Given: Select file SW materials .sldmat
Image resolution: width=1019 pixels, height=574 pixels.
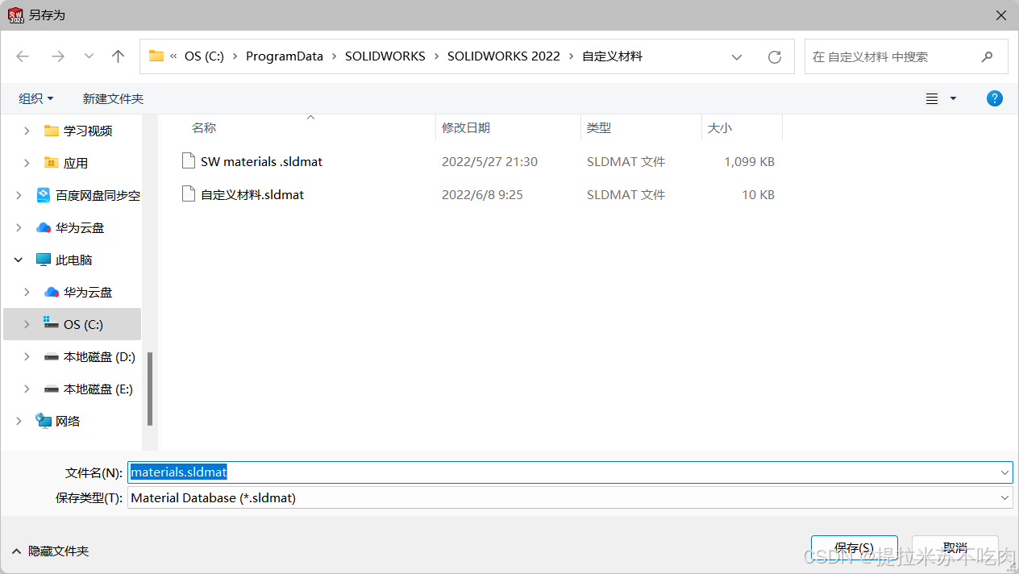Looking at the screenshot, I should 261,161.
